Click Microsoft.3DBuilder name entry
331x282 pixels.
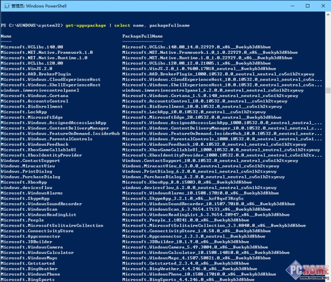coord(26,242)
